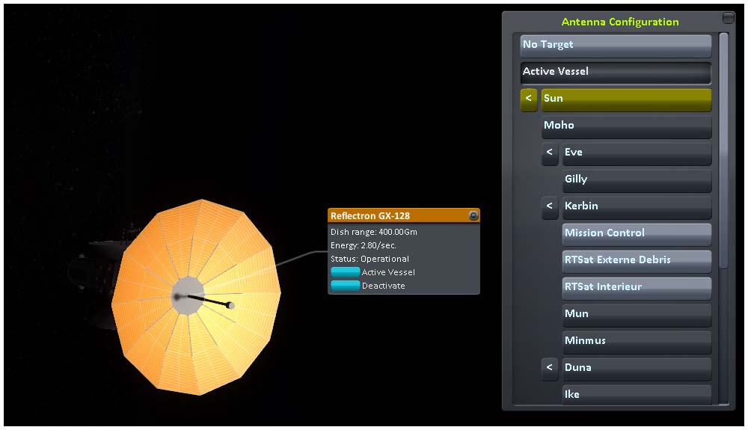This screenshot has width=748, height=430.
Task: Click the 'Status: Operational' text
Action: click(370, 259)
